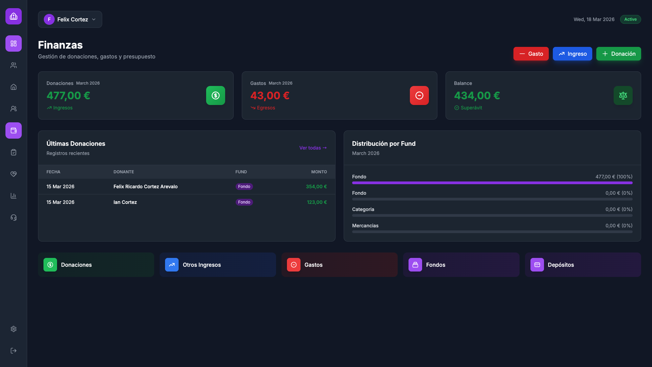Expand the Felix Cortez account dropdown
652x367 pixels.
70,19
